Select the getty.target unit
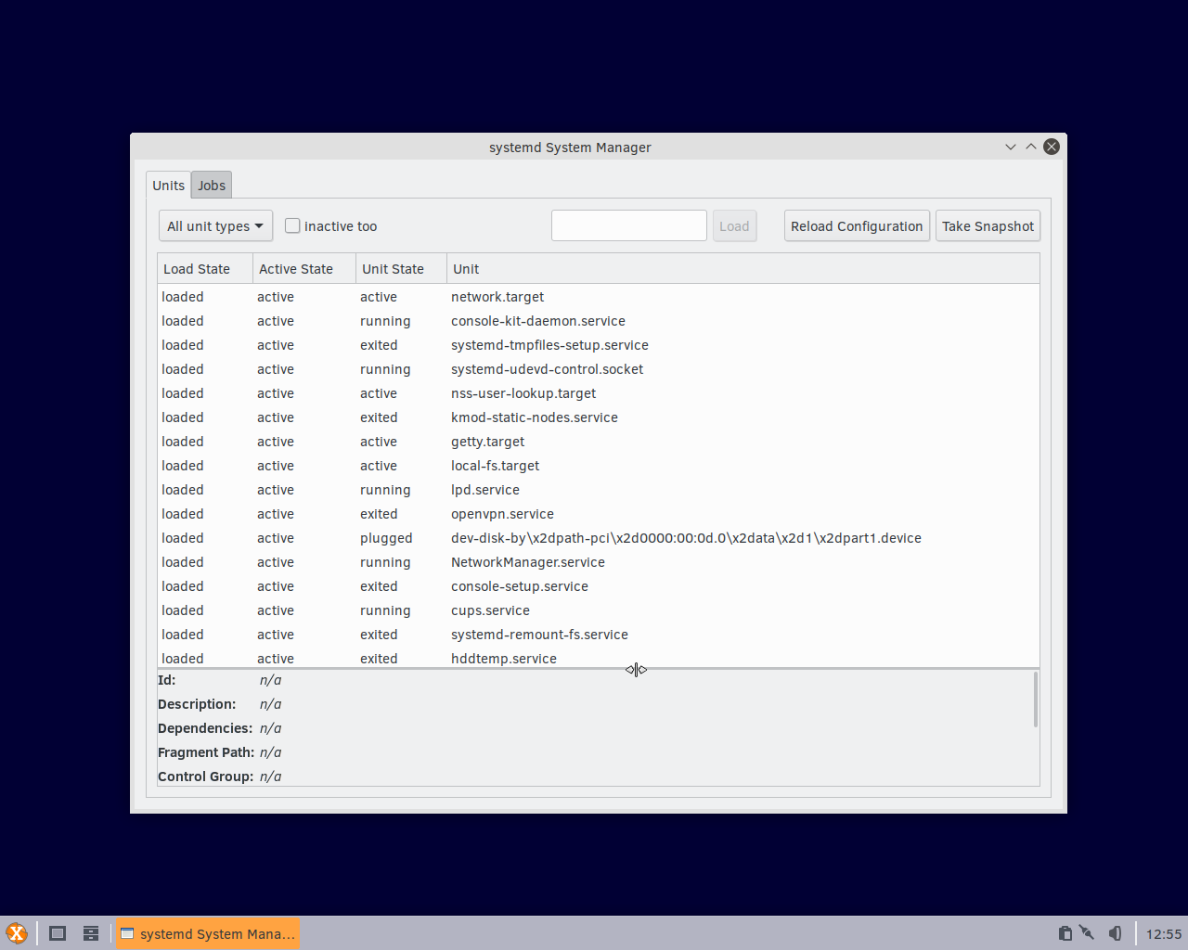Image resolution: width=1188 pixels, height=950 pixels. 599,442
